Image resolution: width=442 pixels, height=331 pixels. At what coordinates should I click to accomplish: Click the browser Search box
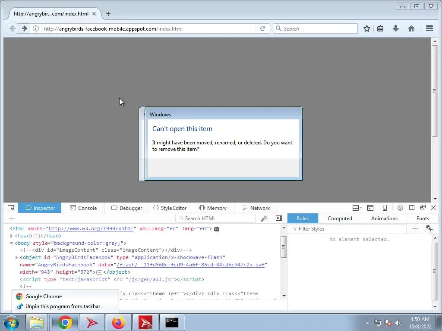click(x=315, y=28)
